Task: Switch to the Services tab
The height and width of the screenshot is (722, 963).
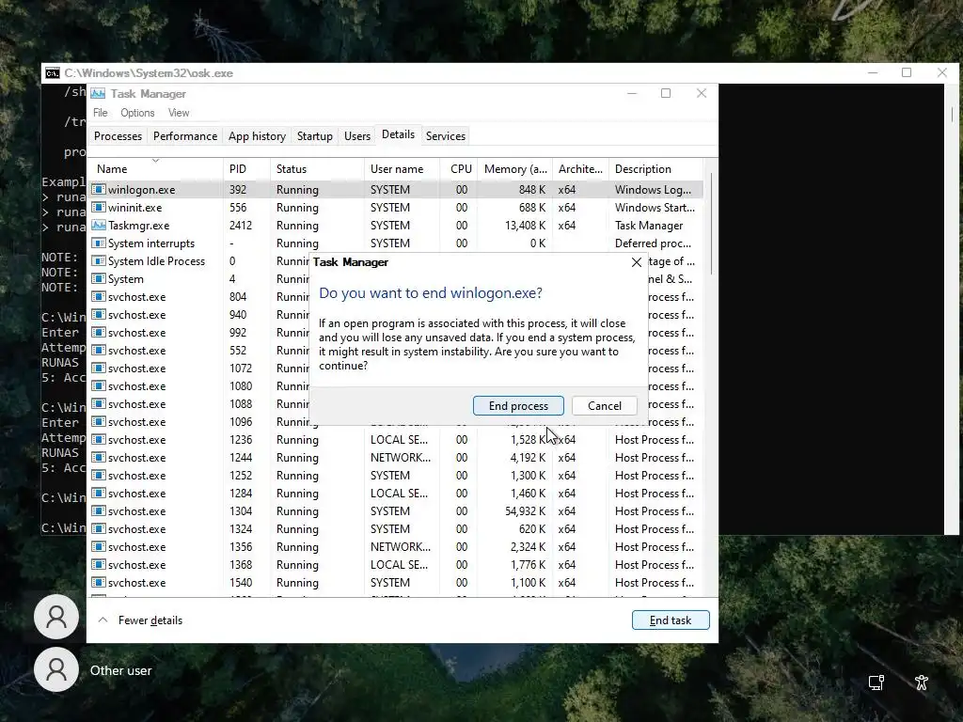Action: tap(445, 136)
